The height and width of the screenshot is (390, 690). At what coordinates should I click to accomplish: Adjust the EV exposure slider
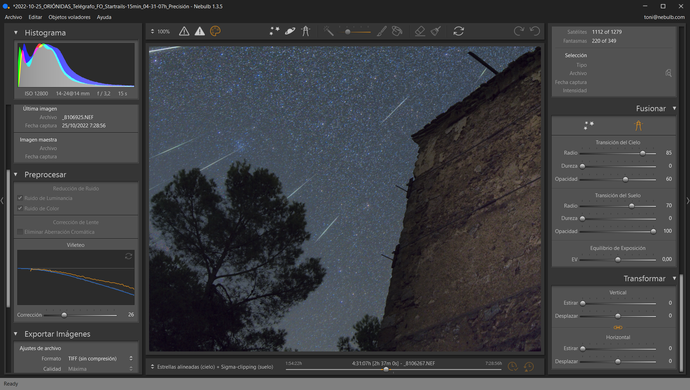[x=618, y=260]
